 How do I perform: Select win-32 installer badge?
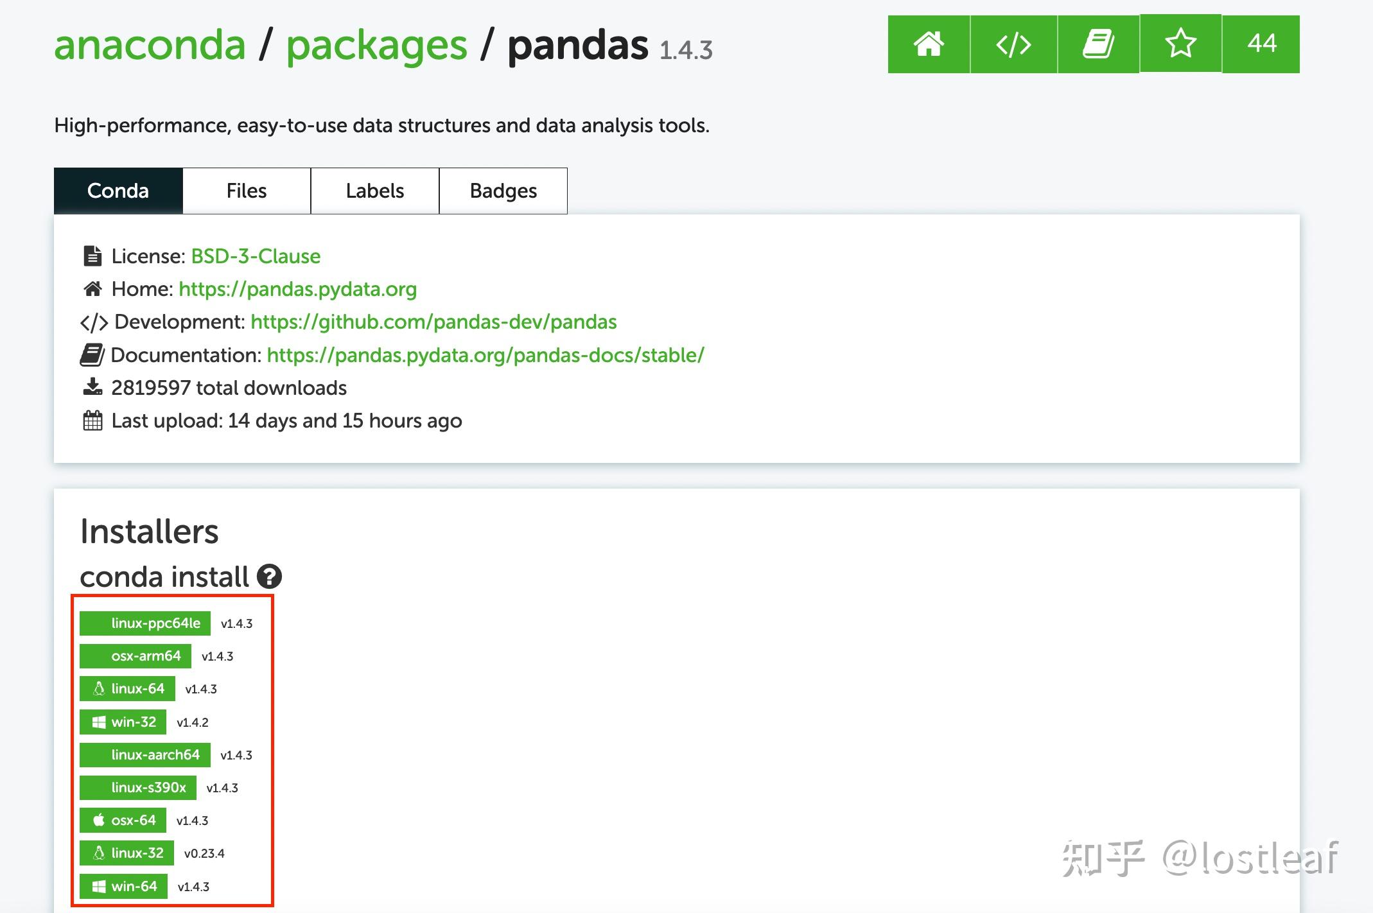tap(123, 722)
